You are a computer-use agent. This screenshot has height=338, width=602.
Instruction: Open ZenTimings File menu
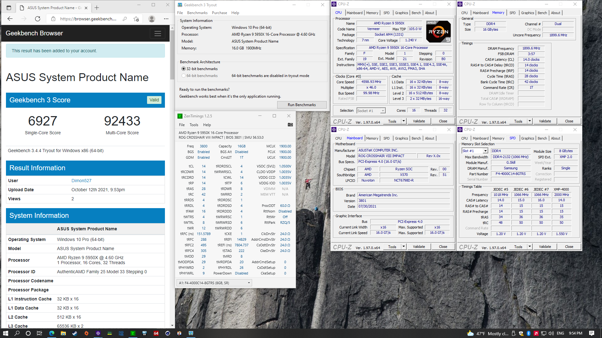coord(182,125)
